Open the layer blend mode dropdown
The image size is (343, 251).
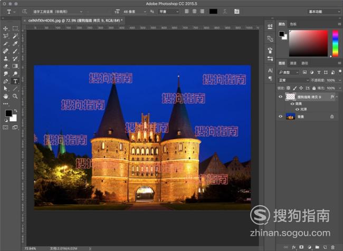[x=293, y=80]
